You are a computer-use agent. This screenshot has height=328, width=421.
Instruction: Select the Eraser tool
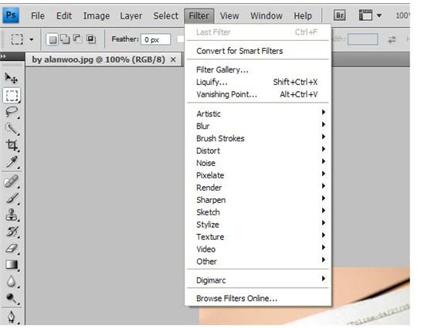point(12,249)
